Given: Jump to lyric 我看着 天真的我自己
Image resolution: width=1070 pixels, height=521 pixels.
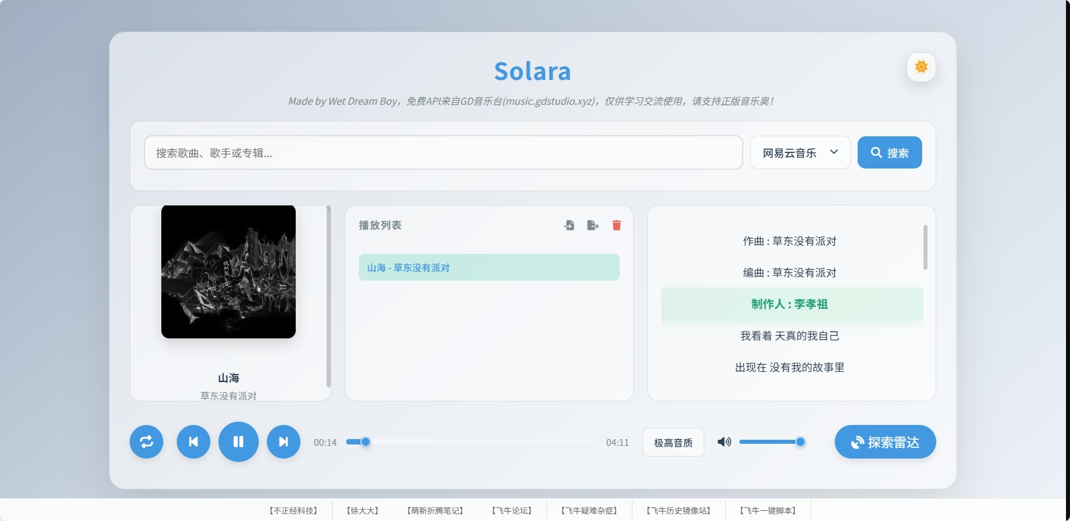Looking at the screenshot, I should [790, 336].
